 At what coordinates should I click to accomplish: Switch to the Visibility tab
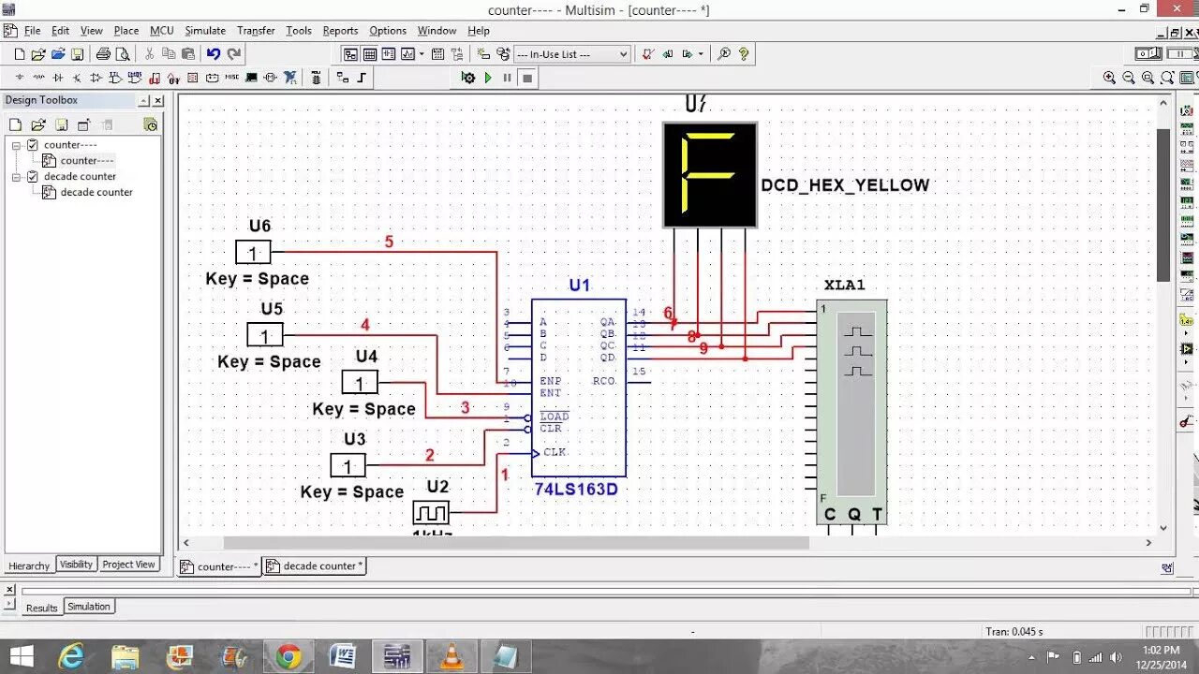(76, 564)
